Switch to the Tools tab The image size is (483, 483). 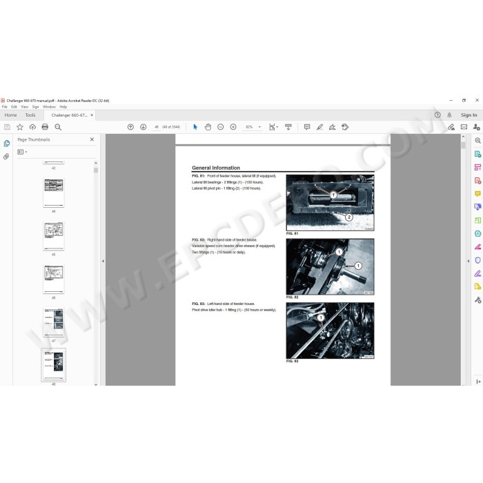[x=30, y=115]
